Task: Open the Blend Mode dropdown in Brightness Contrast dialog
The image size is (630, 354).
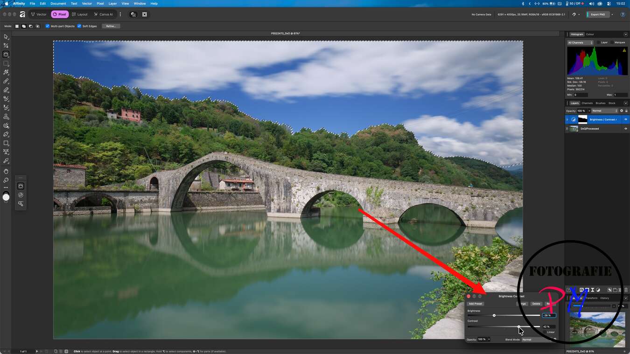Action: coord(538,340)
